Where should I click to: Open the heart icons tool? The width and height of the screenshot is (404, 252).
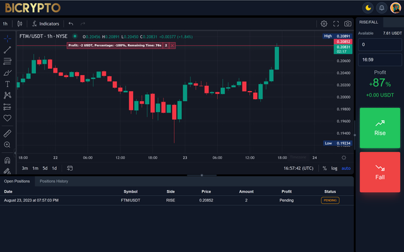point(7,118)
